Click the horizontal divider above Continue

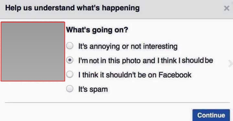click(x=117, y=102)
